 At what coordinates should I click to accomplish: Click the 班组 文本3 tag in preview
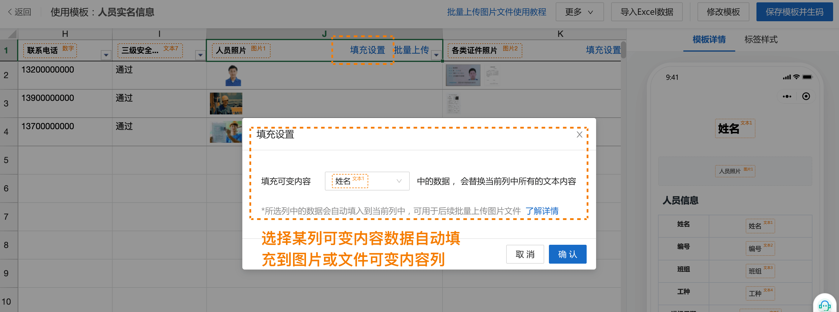760,271
